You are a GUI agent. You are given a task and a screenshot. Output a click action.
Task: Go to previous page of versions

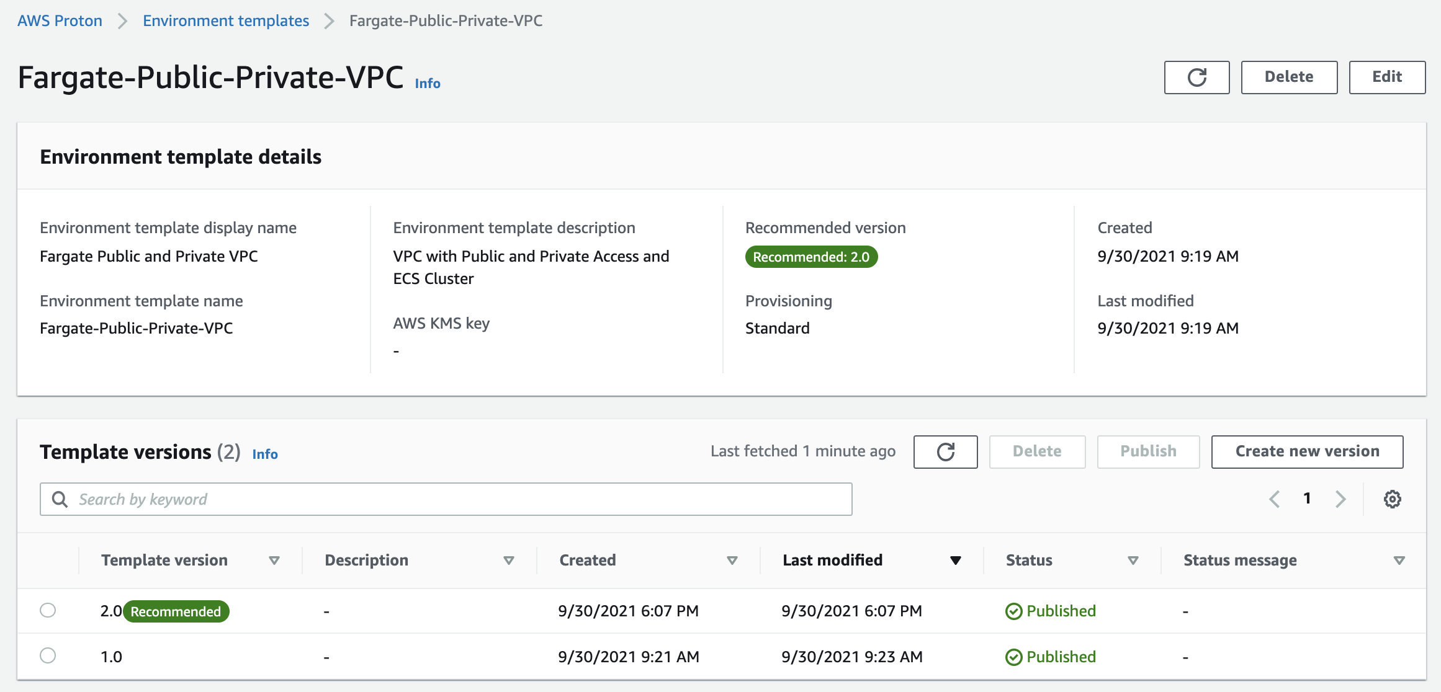point(1275,499)
